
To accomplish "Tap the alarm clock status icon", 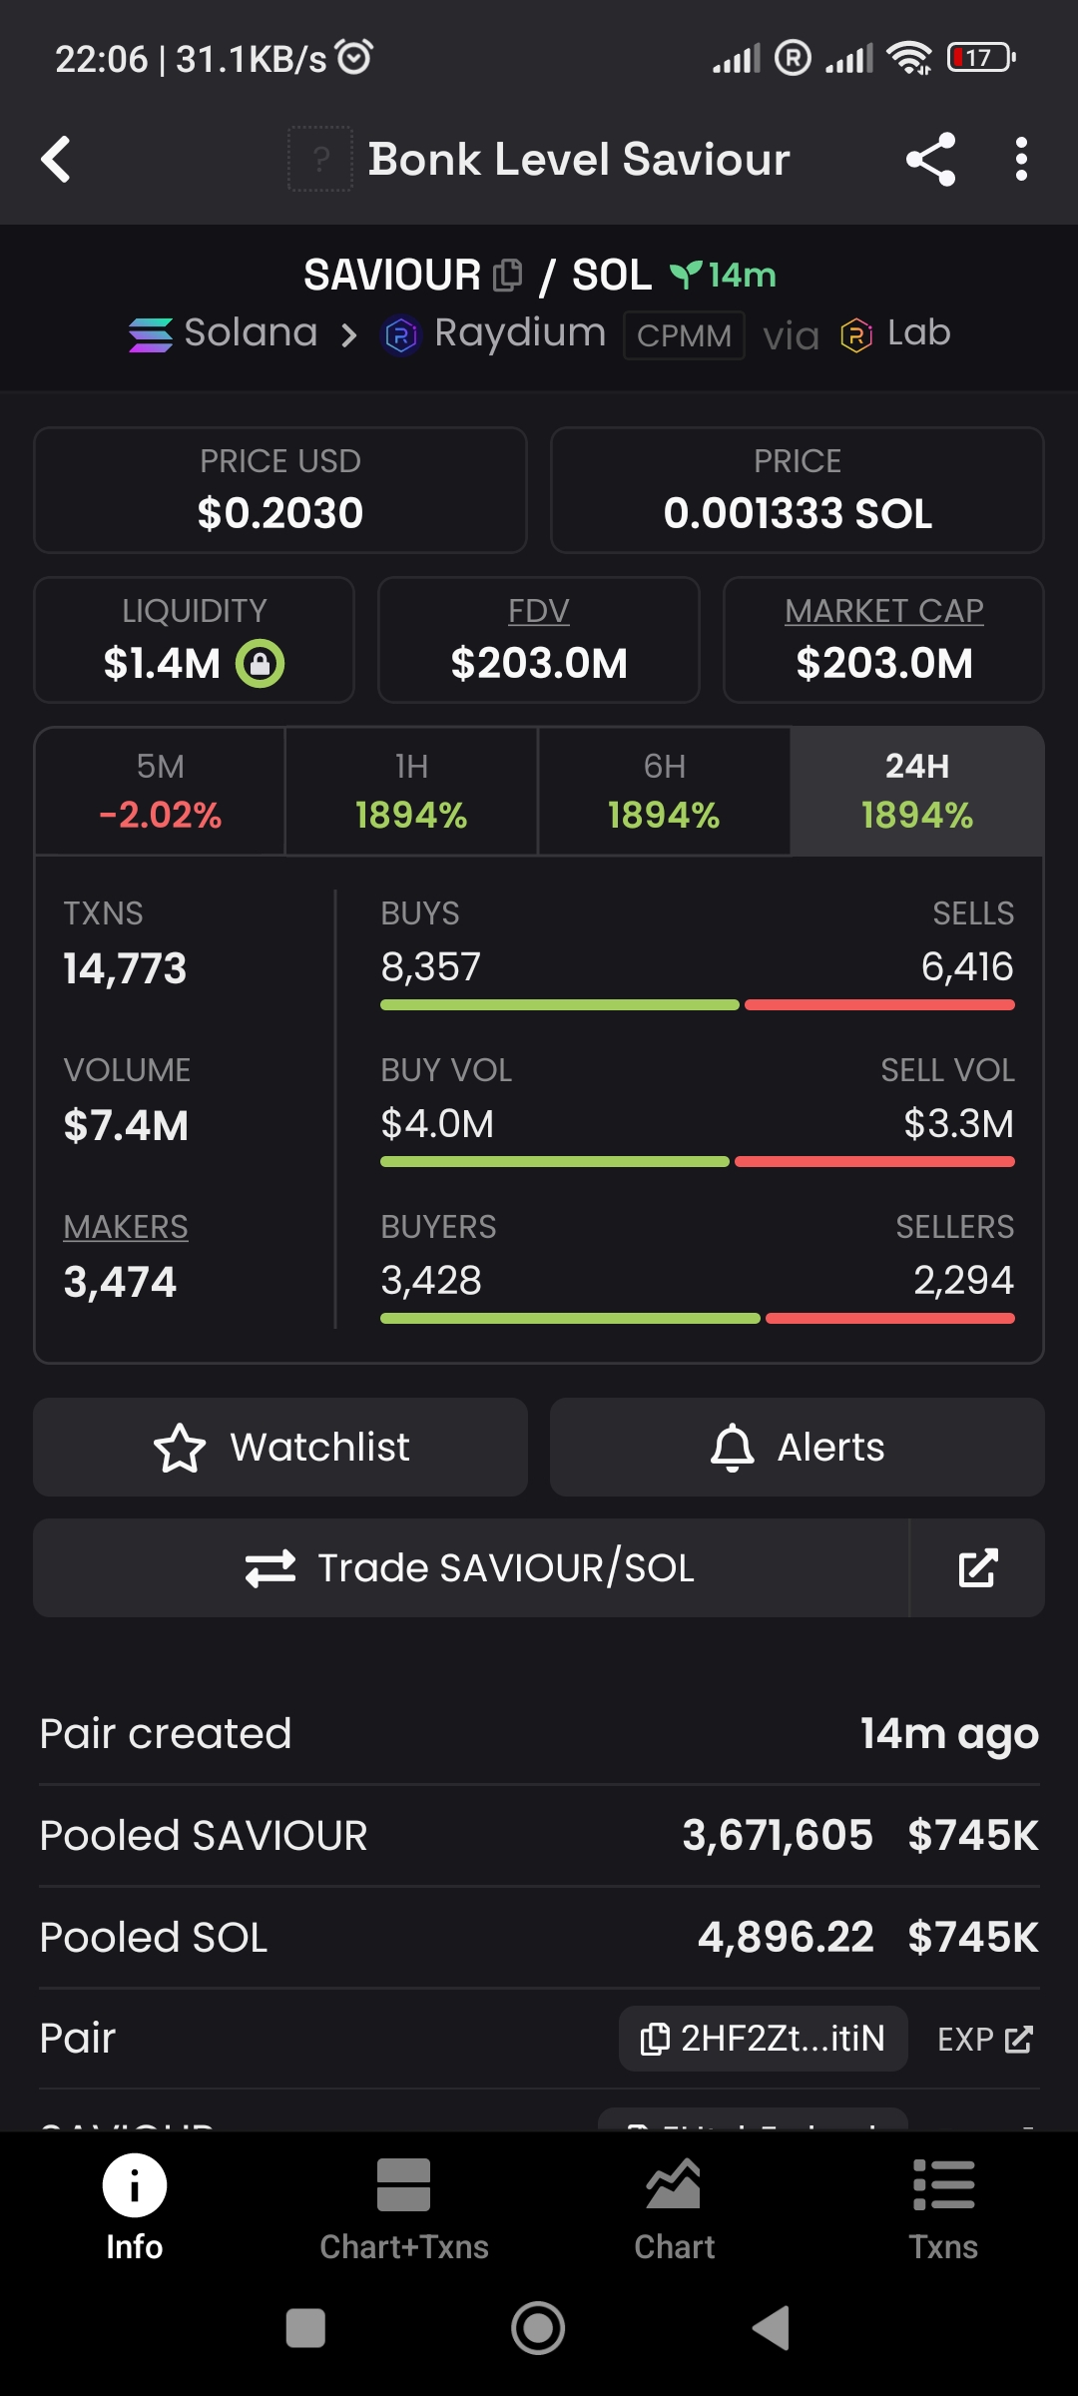I will pos(354,57).
